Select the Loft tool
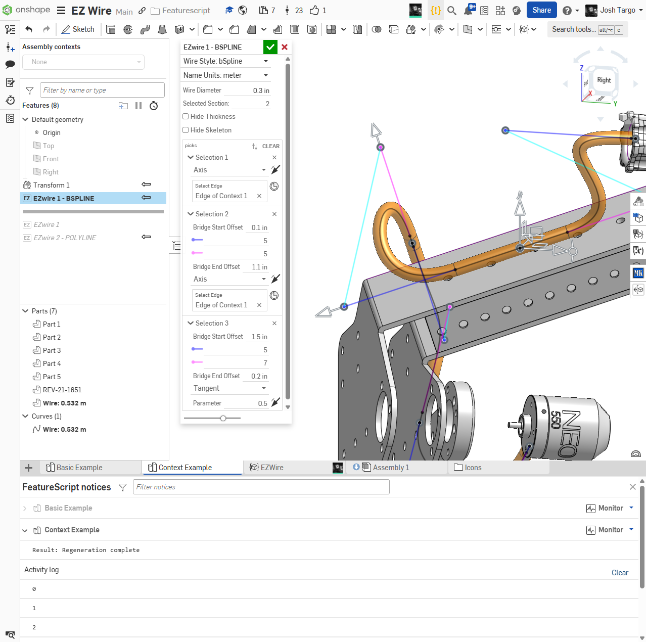Screen dimensions: 646x642 162,29
